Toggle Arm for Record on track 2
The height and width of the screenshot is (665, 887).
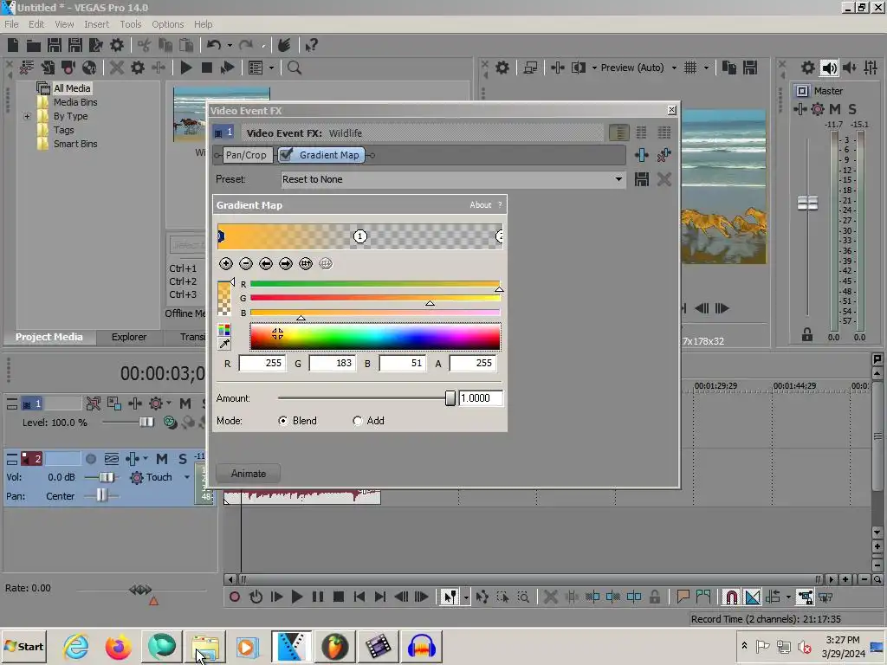tap(90, 459)
